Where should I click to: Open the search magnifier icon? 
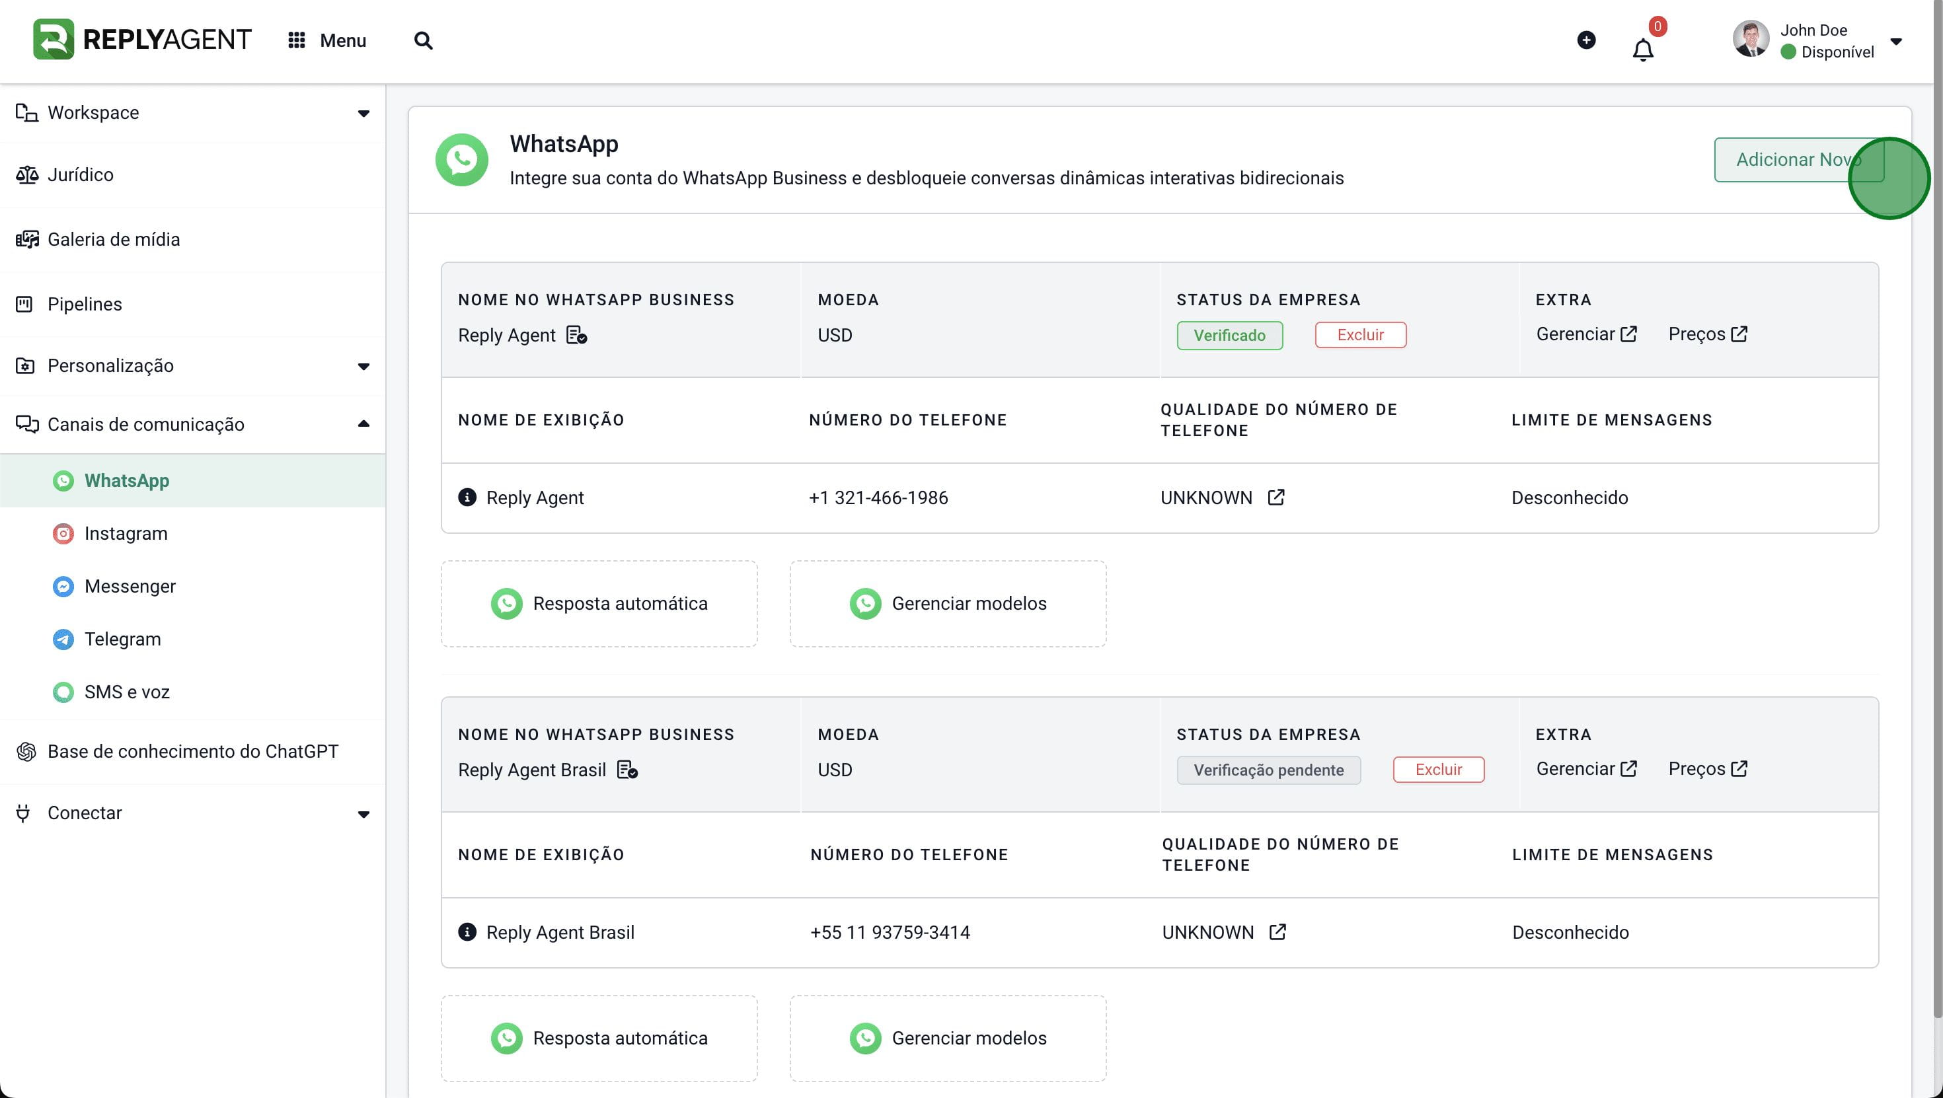(423, 40)
